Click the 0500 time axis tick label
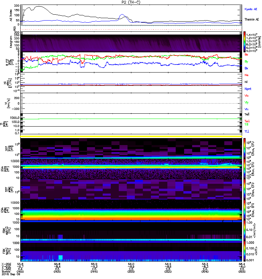 [x=131, y=272]
